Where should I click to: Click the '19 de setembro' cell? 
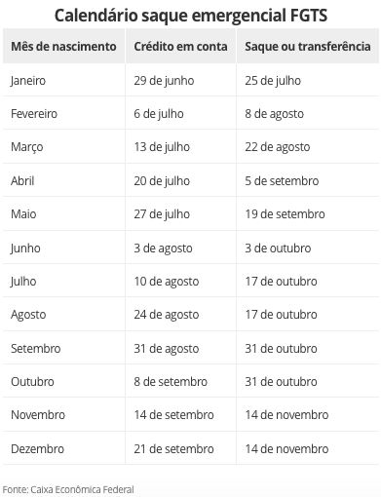coord(285,214)
